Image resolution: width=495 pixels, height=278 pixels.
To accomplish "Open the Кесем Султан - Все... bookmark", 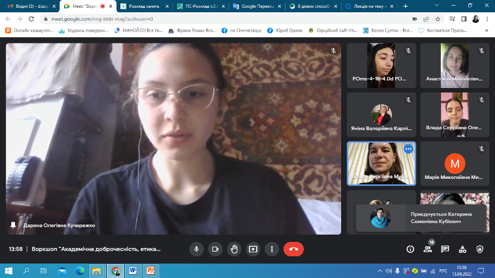I will pyautogui.click(x=388, y=31).
